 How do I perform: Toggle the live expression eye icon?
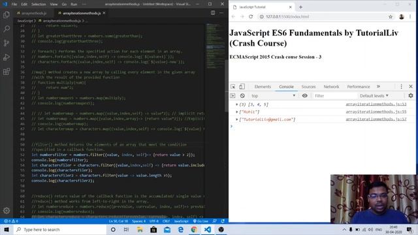tap(304, 96)
